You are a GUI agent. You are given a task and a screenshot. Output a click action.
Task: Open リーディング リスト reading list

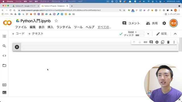(x=173, y=14)
